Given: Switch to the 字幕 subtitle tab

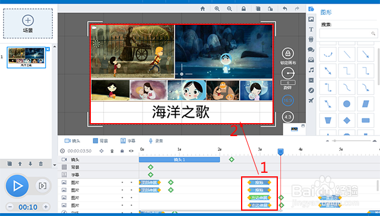Looking at the screenshot, I should coord(128,141).
